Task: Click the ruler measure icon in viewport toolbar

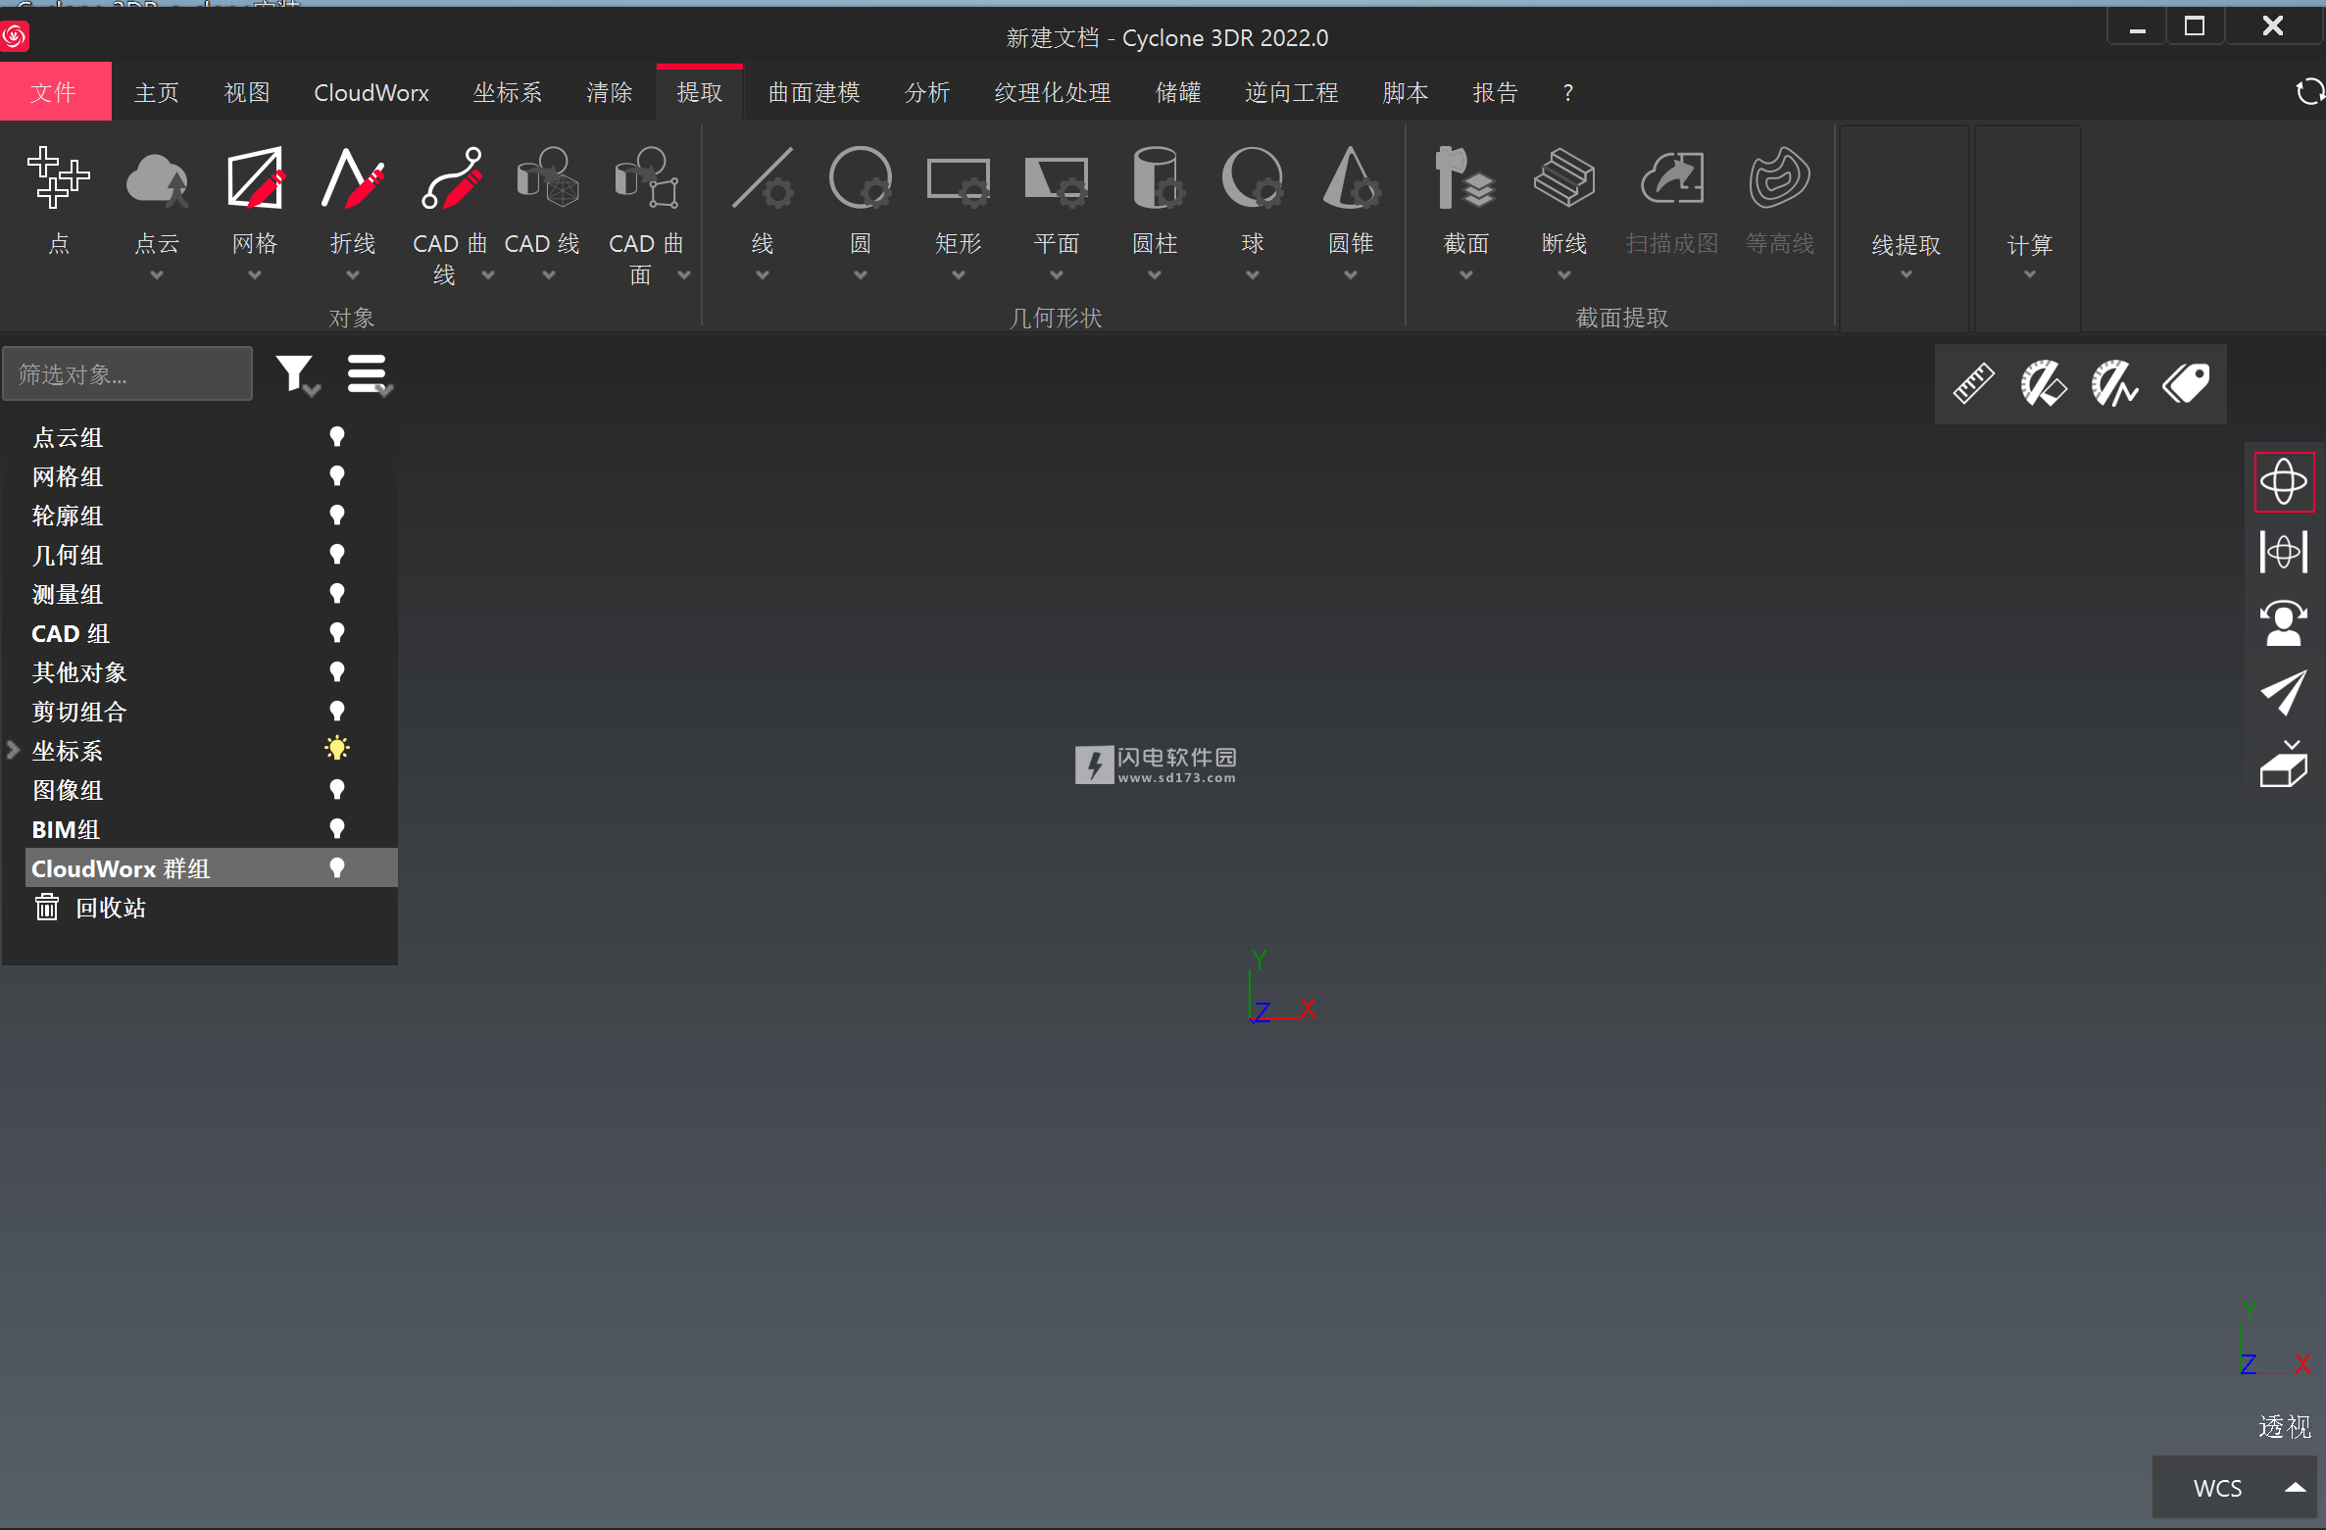Action: tap(1973, 383)
